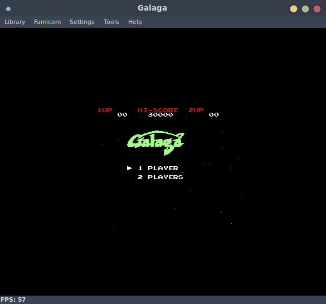Click the 2UP score label
This screenshot has width=326, height=304.
[196, 110]
